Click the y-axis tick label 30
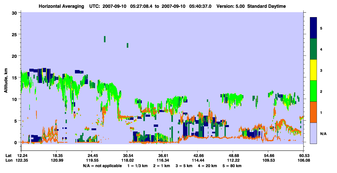This screenshot has height=173, width=337. pos(15,12)
